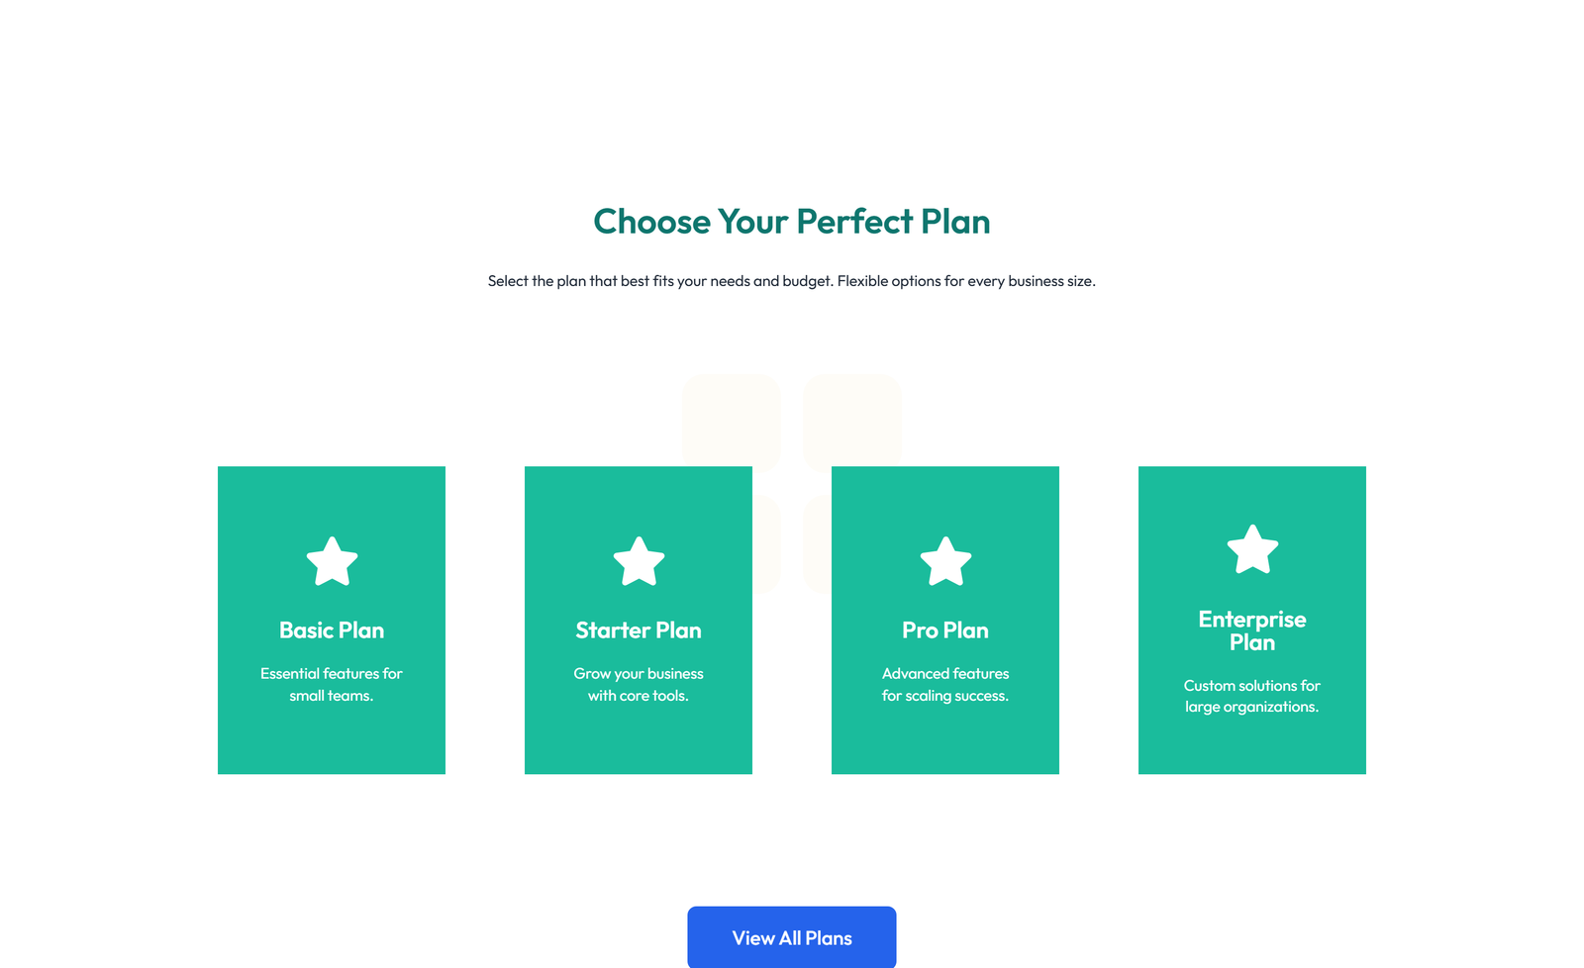Click the subtitle text about flexible options
1584x968 pixels.
click(792, 281)
